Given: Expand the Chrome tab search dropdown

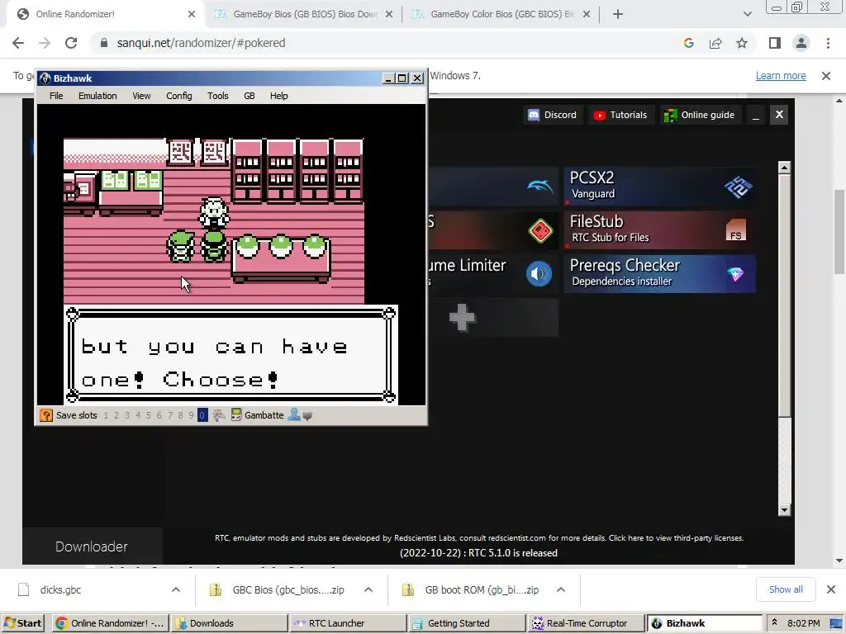Looking at the screenshot, I should point(747,14).
